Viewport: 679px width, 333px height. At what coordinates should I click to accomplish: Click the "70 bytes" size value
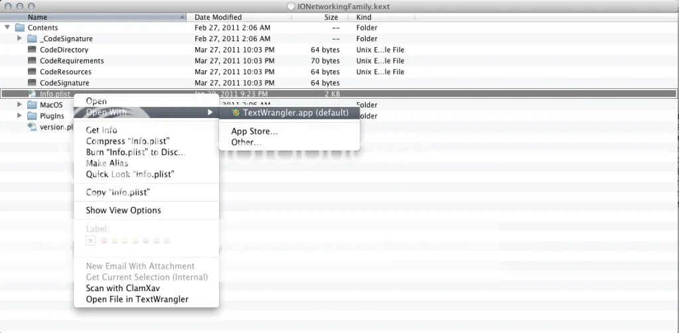pos(325,60)
